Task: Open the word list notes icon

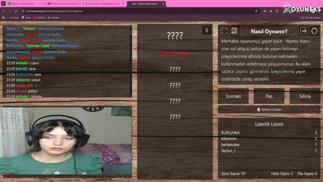Action: 234,31
